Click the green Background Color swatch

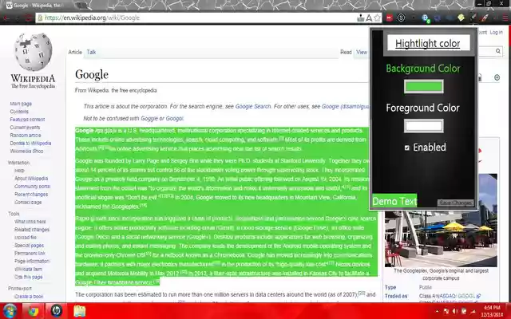pos(423,87)
